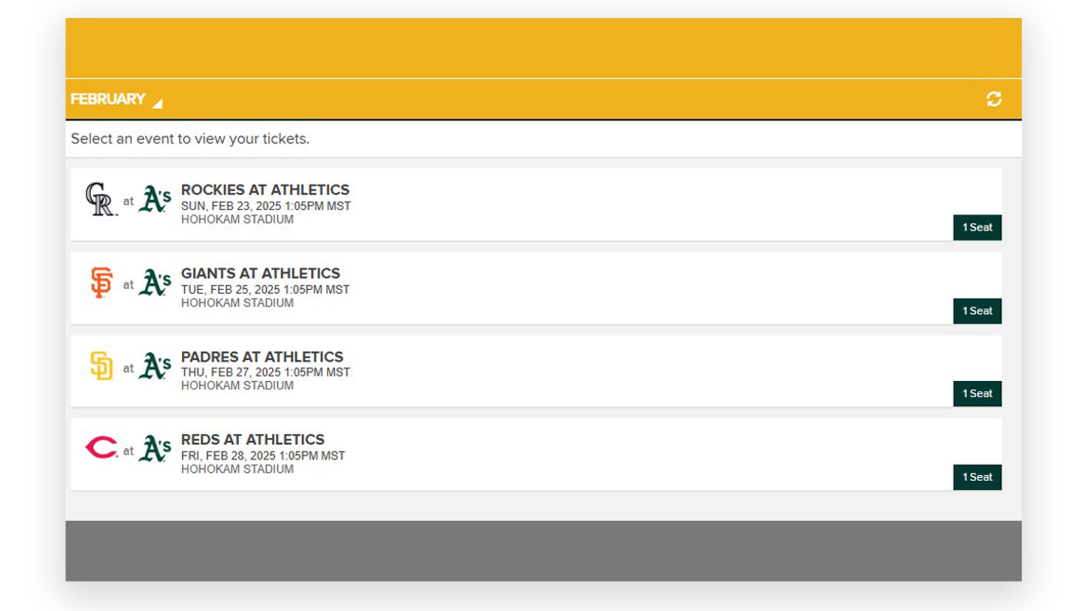Screen dimensions: 1087x611
Task: Click the refresh events icon
Action: (x=993, y=99)
